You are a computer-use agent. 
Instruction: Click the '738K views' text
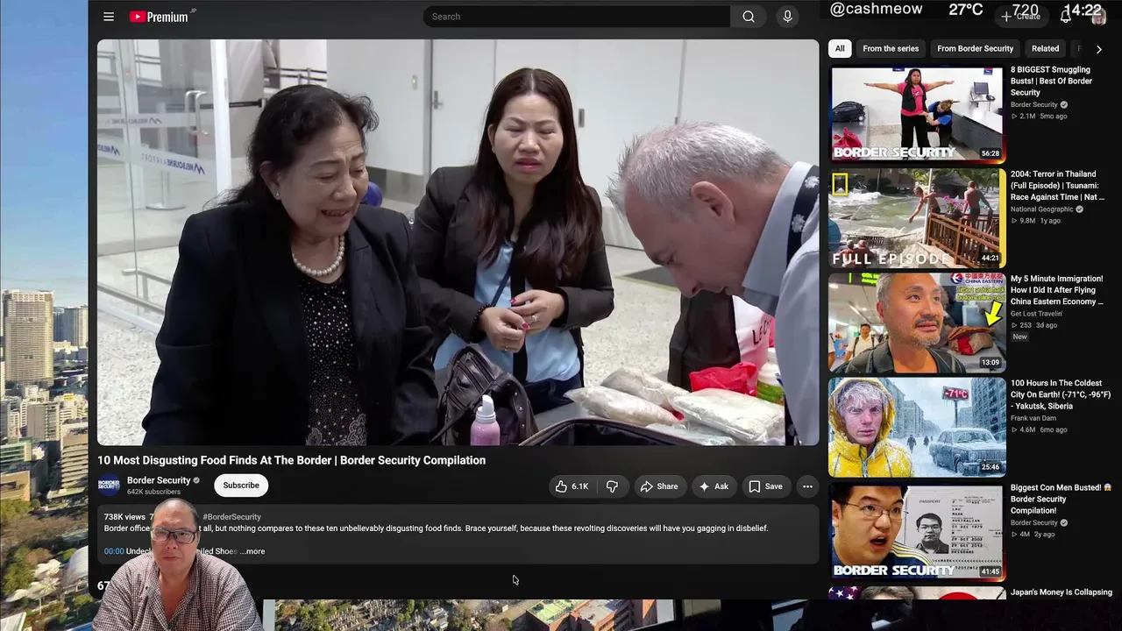click(x=124, y=517)
